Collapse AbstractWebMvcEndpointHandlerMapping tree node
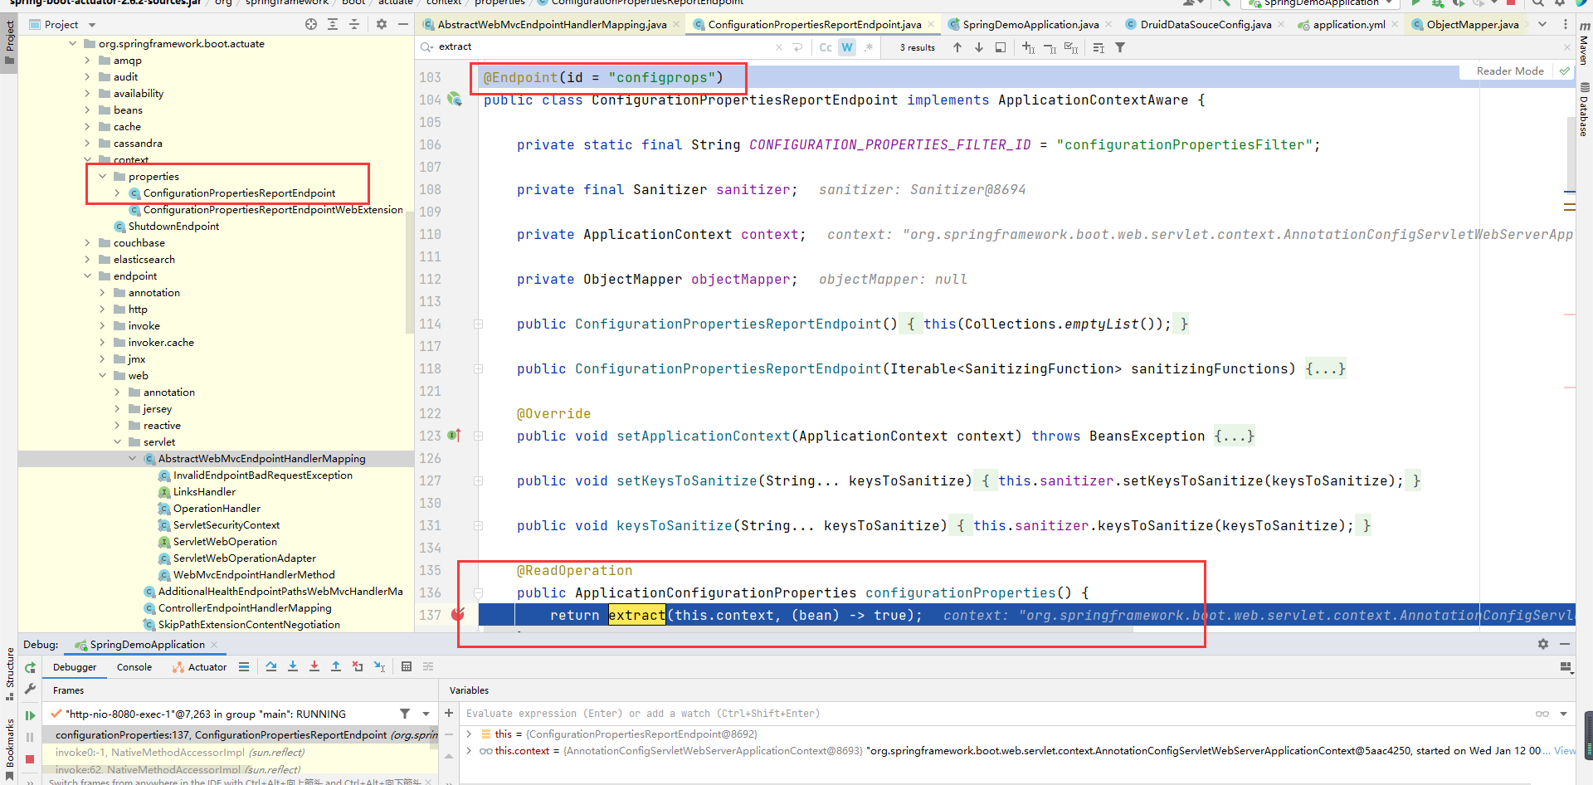 132,459
